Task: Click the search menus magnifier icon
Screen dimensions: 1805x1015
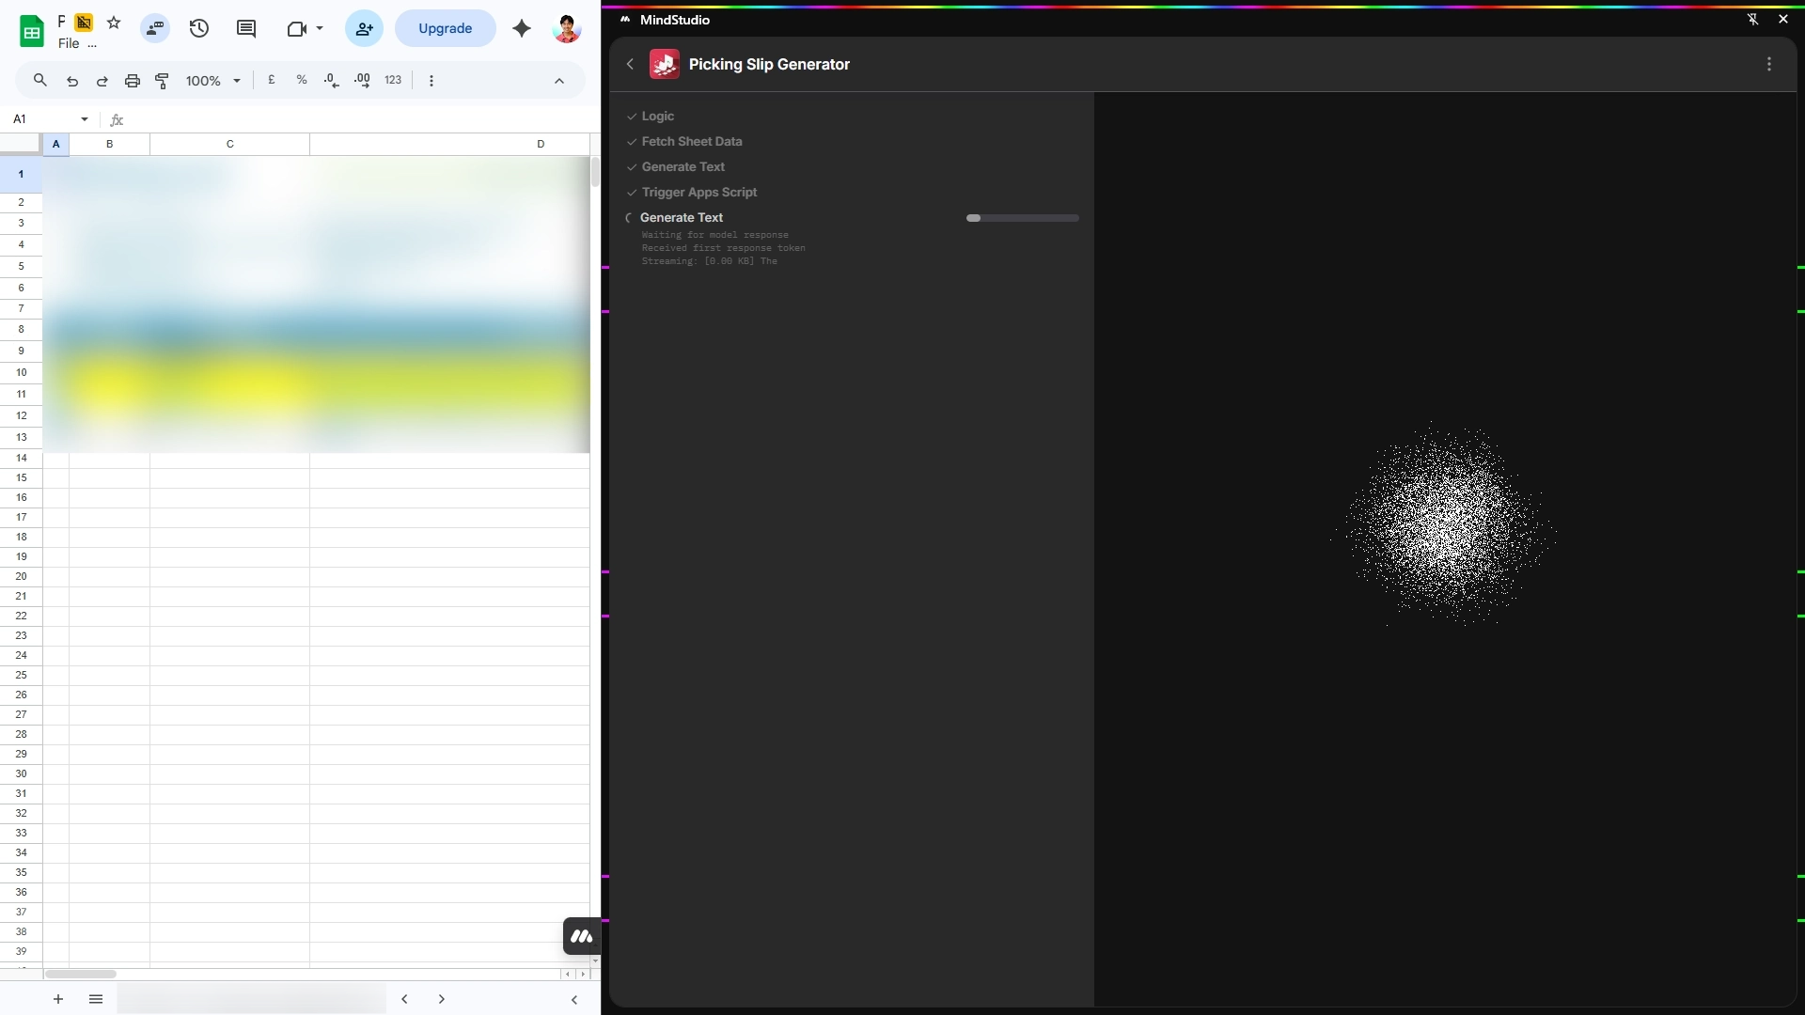Action: coord(40,81)
